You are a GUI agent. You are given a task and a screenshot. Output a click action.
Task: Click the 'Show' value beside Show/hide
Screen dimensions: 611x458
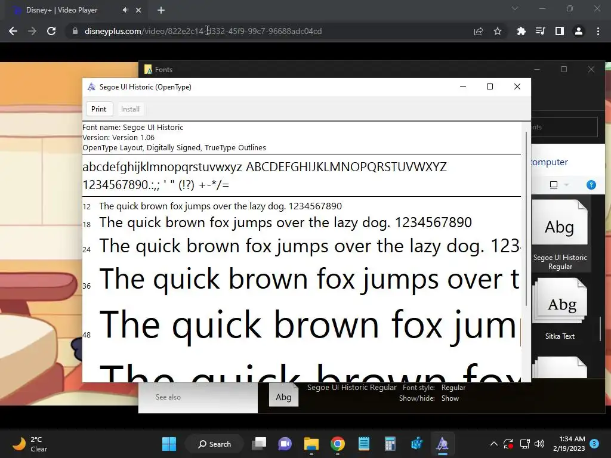tap(450, 398)
